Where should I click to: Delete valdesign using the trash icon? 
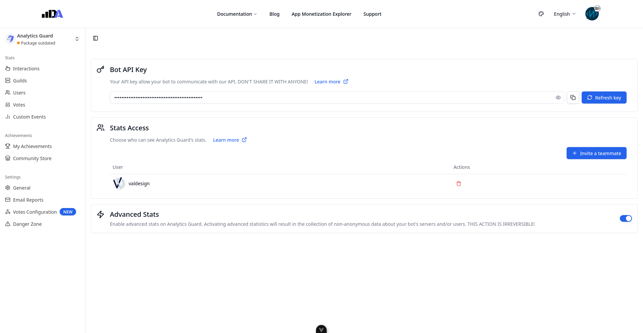pos(458,184)
